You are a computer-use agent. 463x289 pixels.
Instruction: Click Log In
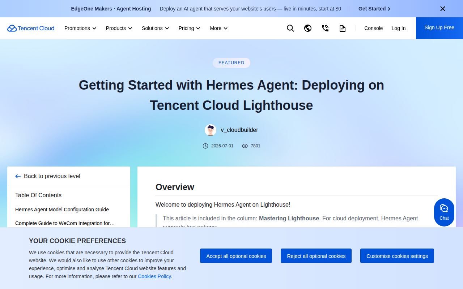pyautogui.click(x=399, y=28)
